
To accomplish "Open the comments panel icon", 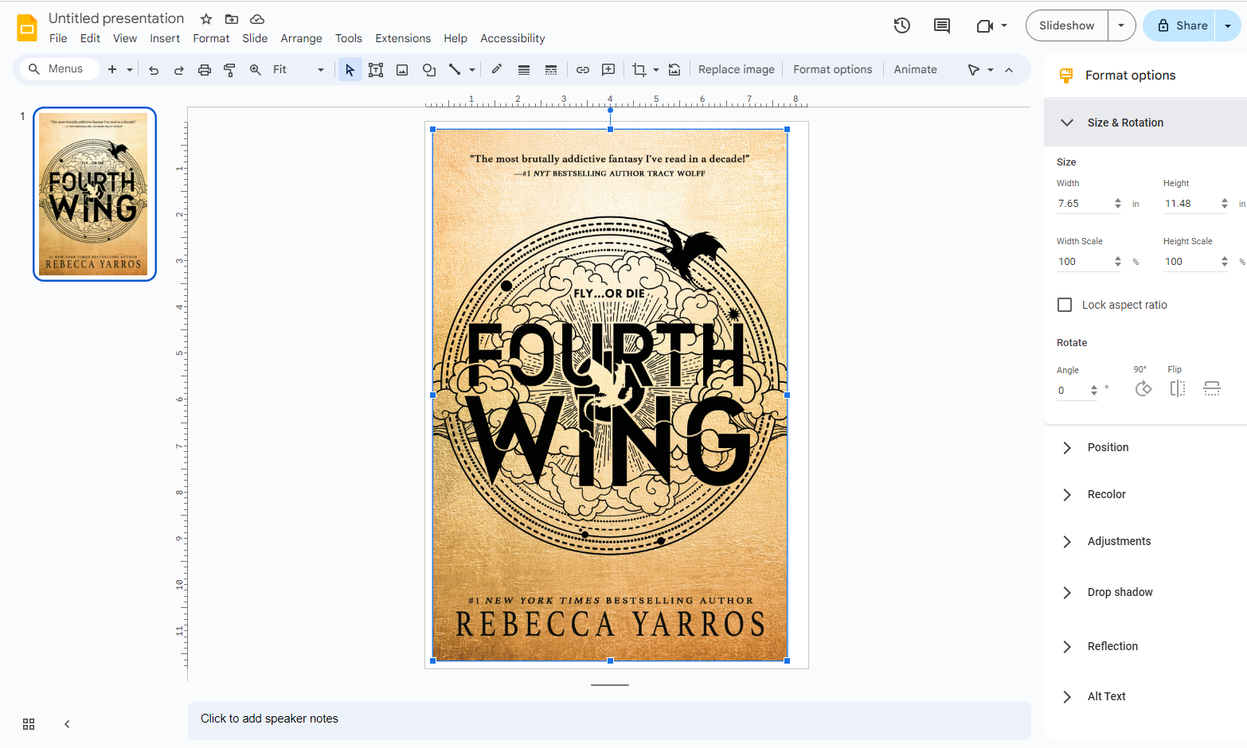I will [942, 25].
